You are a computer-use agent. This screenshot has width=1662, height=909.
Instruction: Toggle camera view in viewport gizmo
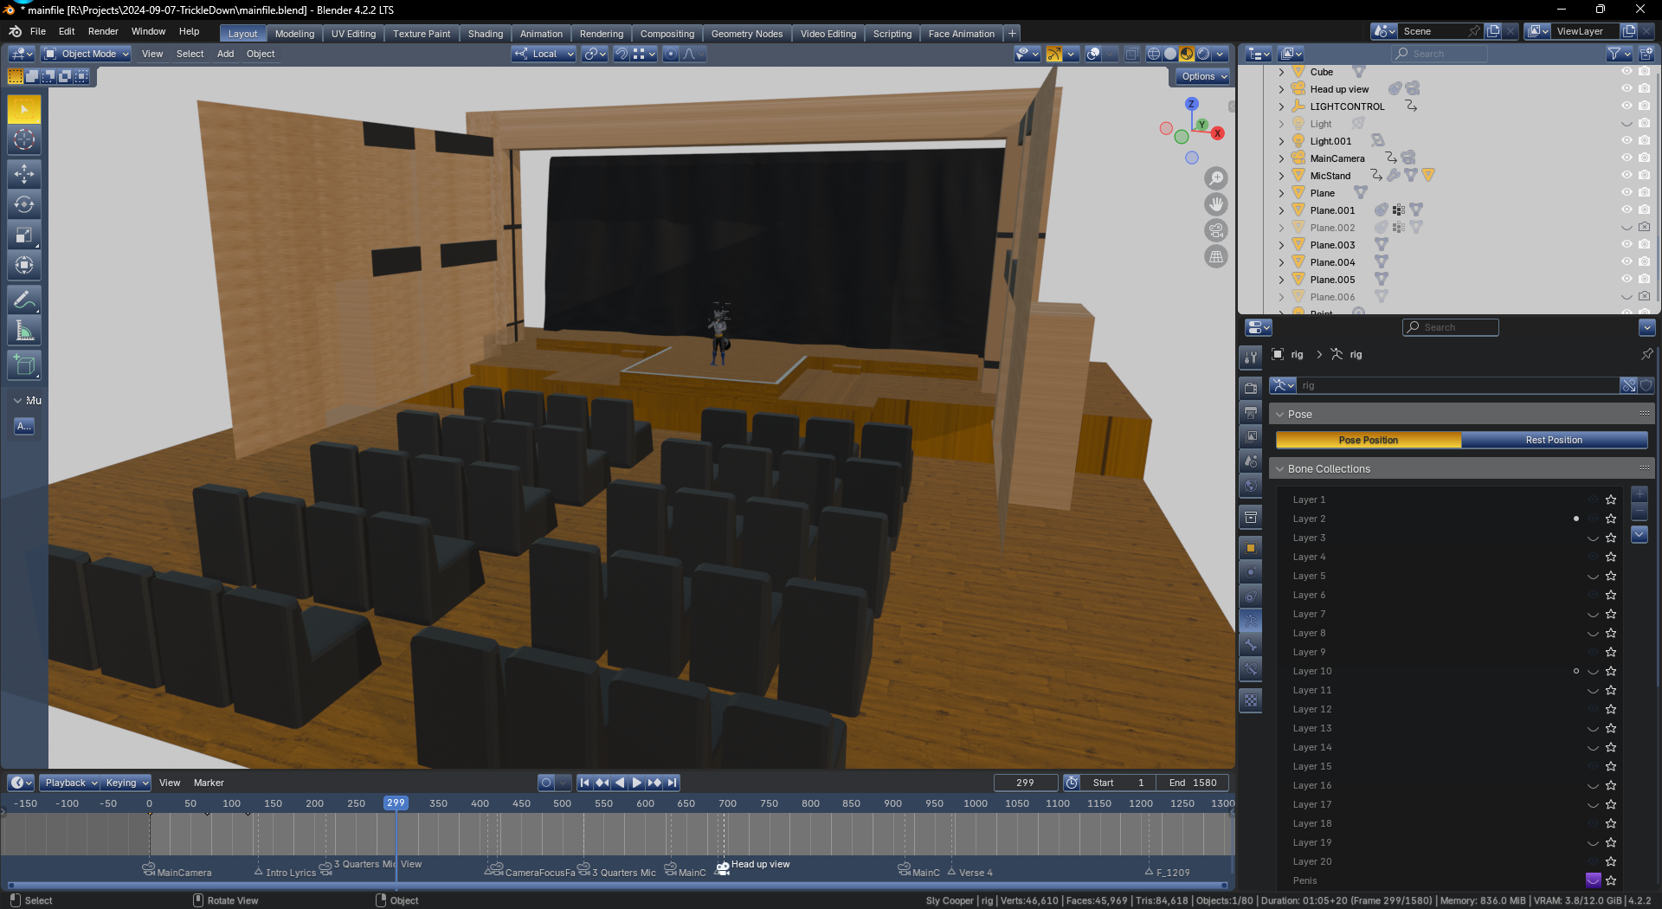[x=1216, y=230]
